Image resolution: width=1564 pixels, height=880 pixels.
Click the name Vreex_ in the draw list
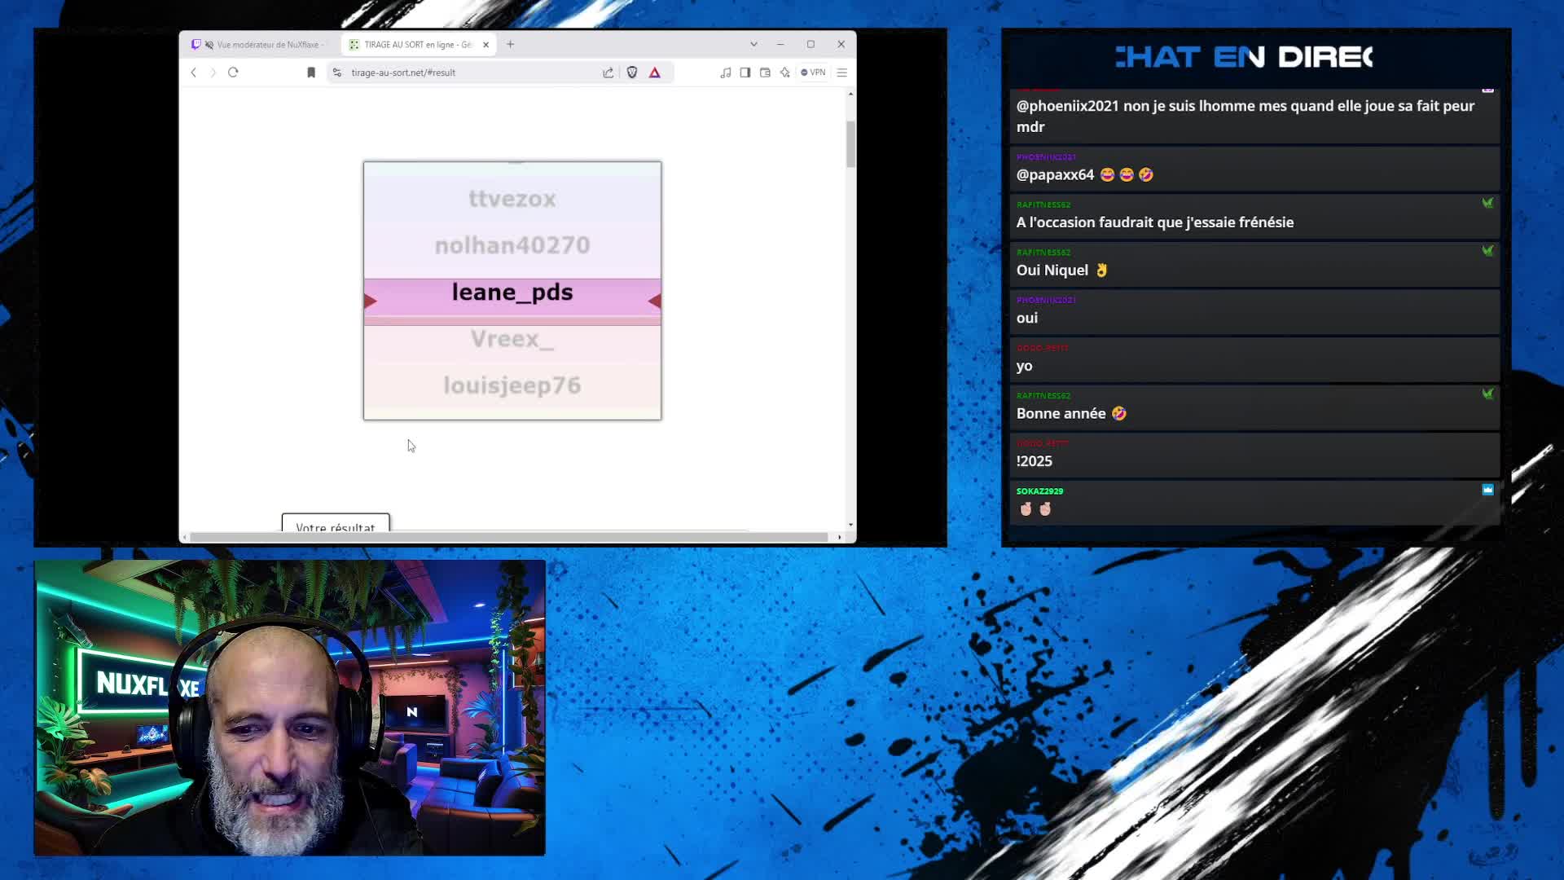click(512, 339)
